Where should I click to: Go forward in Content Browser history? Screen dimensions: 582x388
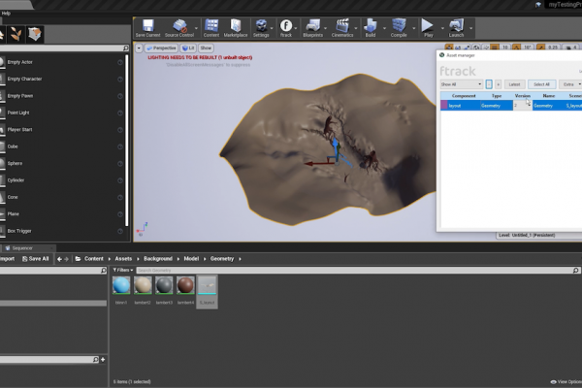pyautogui.click(x=66, y=259)
